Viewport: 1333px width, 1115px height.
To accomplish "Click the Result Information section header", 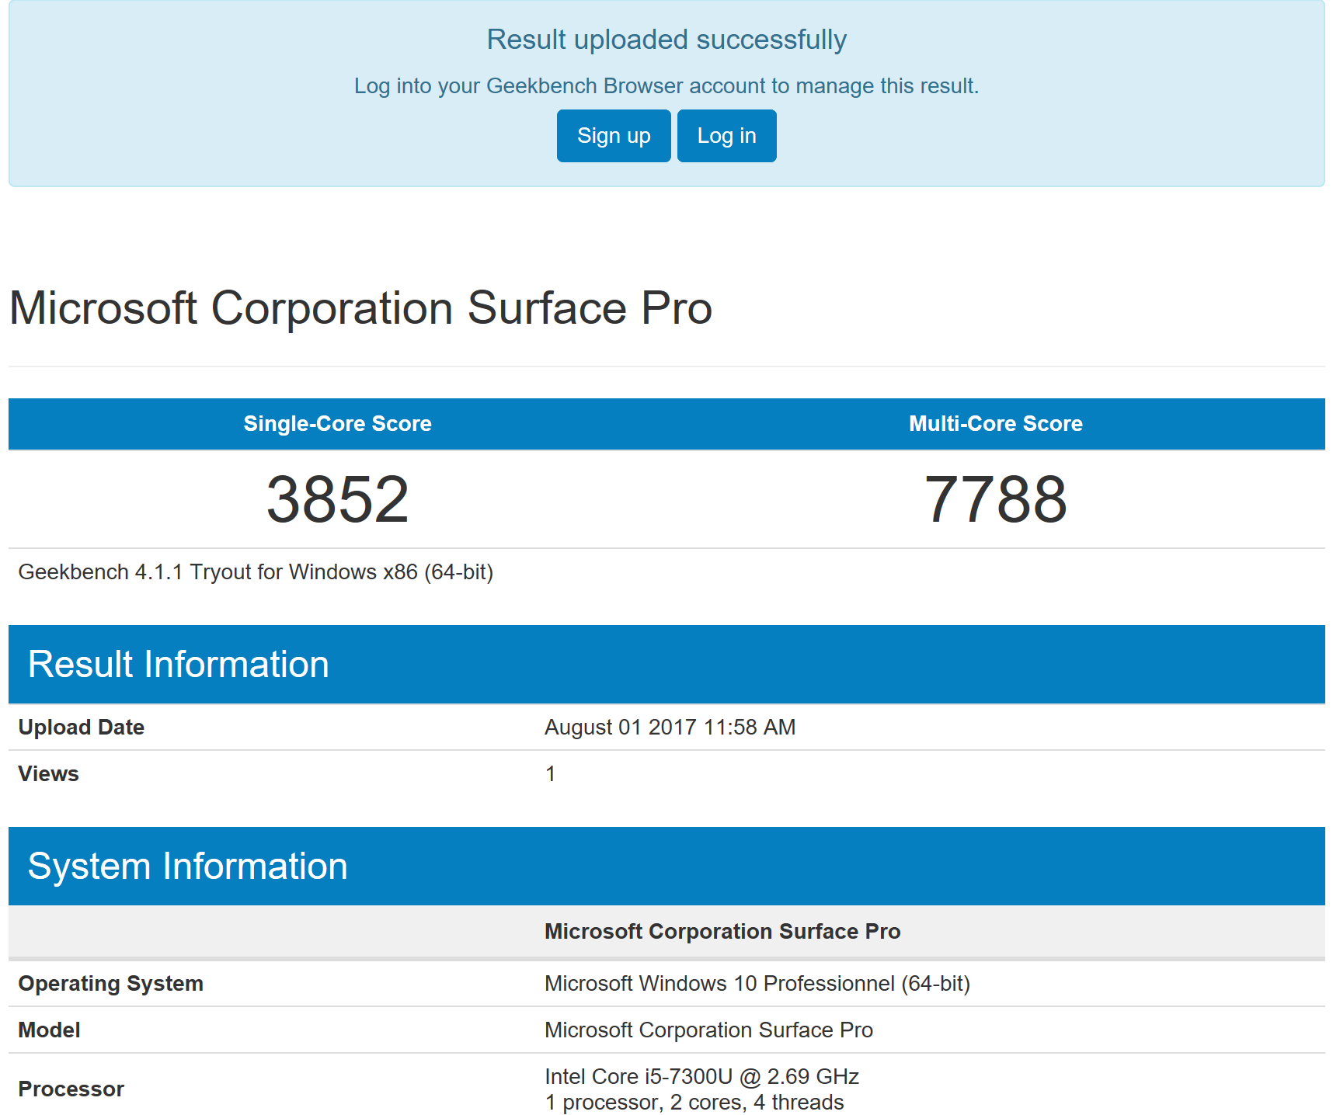I will point(666,665).
